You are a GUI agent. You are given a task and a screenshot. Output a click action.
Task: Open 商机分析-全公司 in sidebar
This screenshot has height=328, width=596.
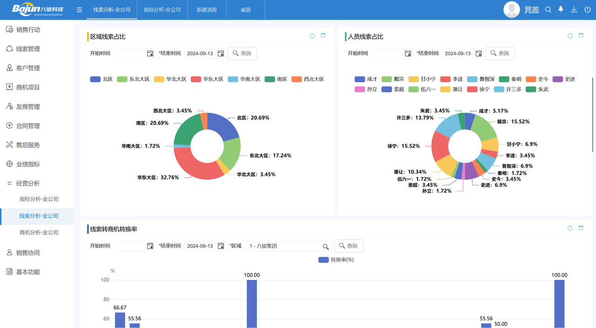[39, 232]
